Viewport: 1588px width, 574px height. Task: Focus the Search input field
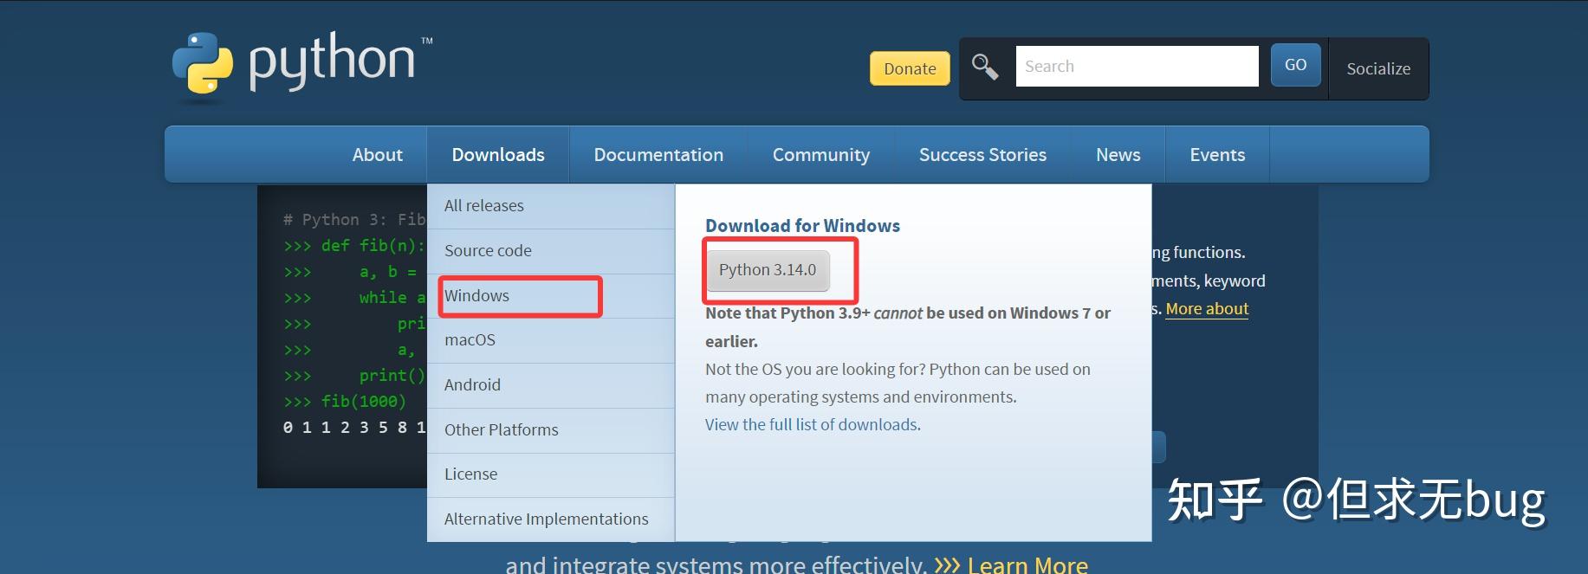pos(1137,66)
